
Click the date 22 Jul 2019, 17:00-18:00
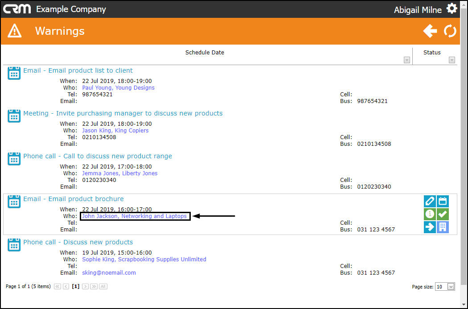(117, 167)
